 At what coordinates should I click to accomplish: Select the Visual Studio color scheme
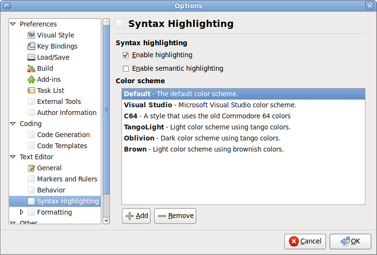tap(243, 105)
